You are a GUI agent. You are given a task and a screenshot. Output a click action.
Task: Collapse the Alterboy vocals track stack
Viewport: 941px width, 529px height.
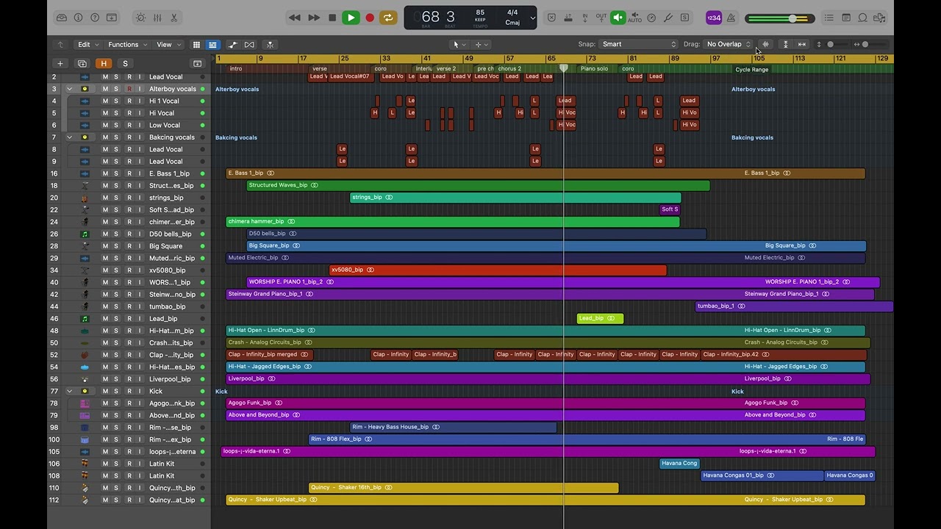[69, 89]
